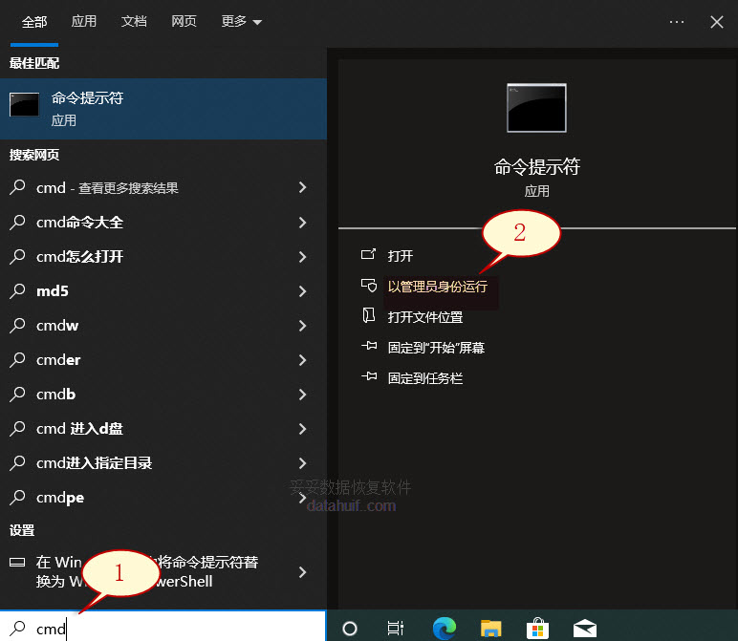Click the pin icon beside 固定到任务栏

[x=369, y=376]
